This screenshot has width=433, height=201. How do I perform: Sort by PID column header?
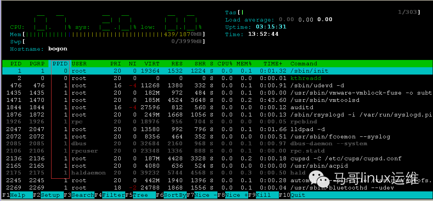click(16, 63)
